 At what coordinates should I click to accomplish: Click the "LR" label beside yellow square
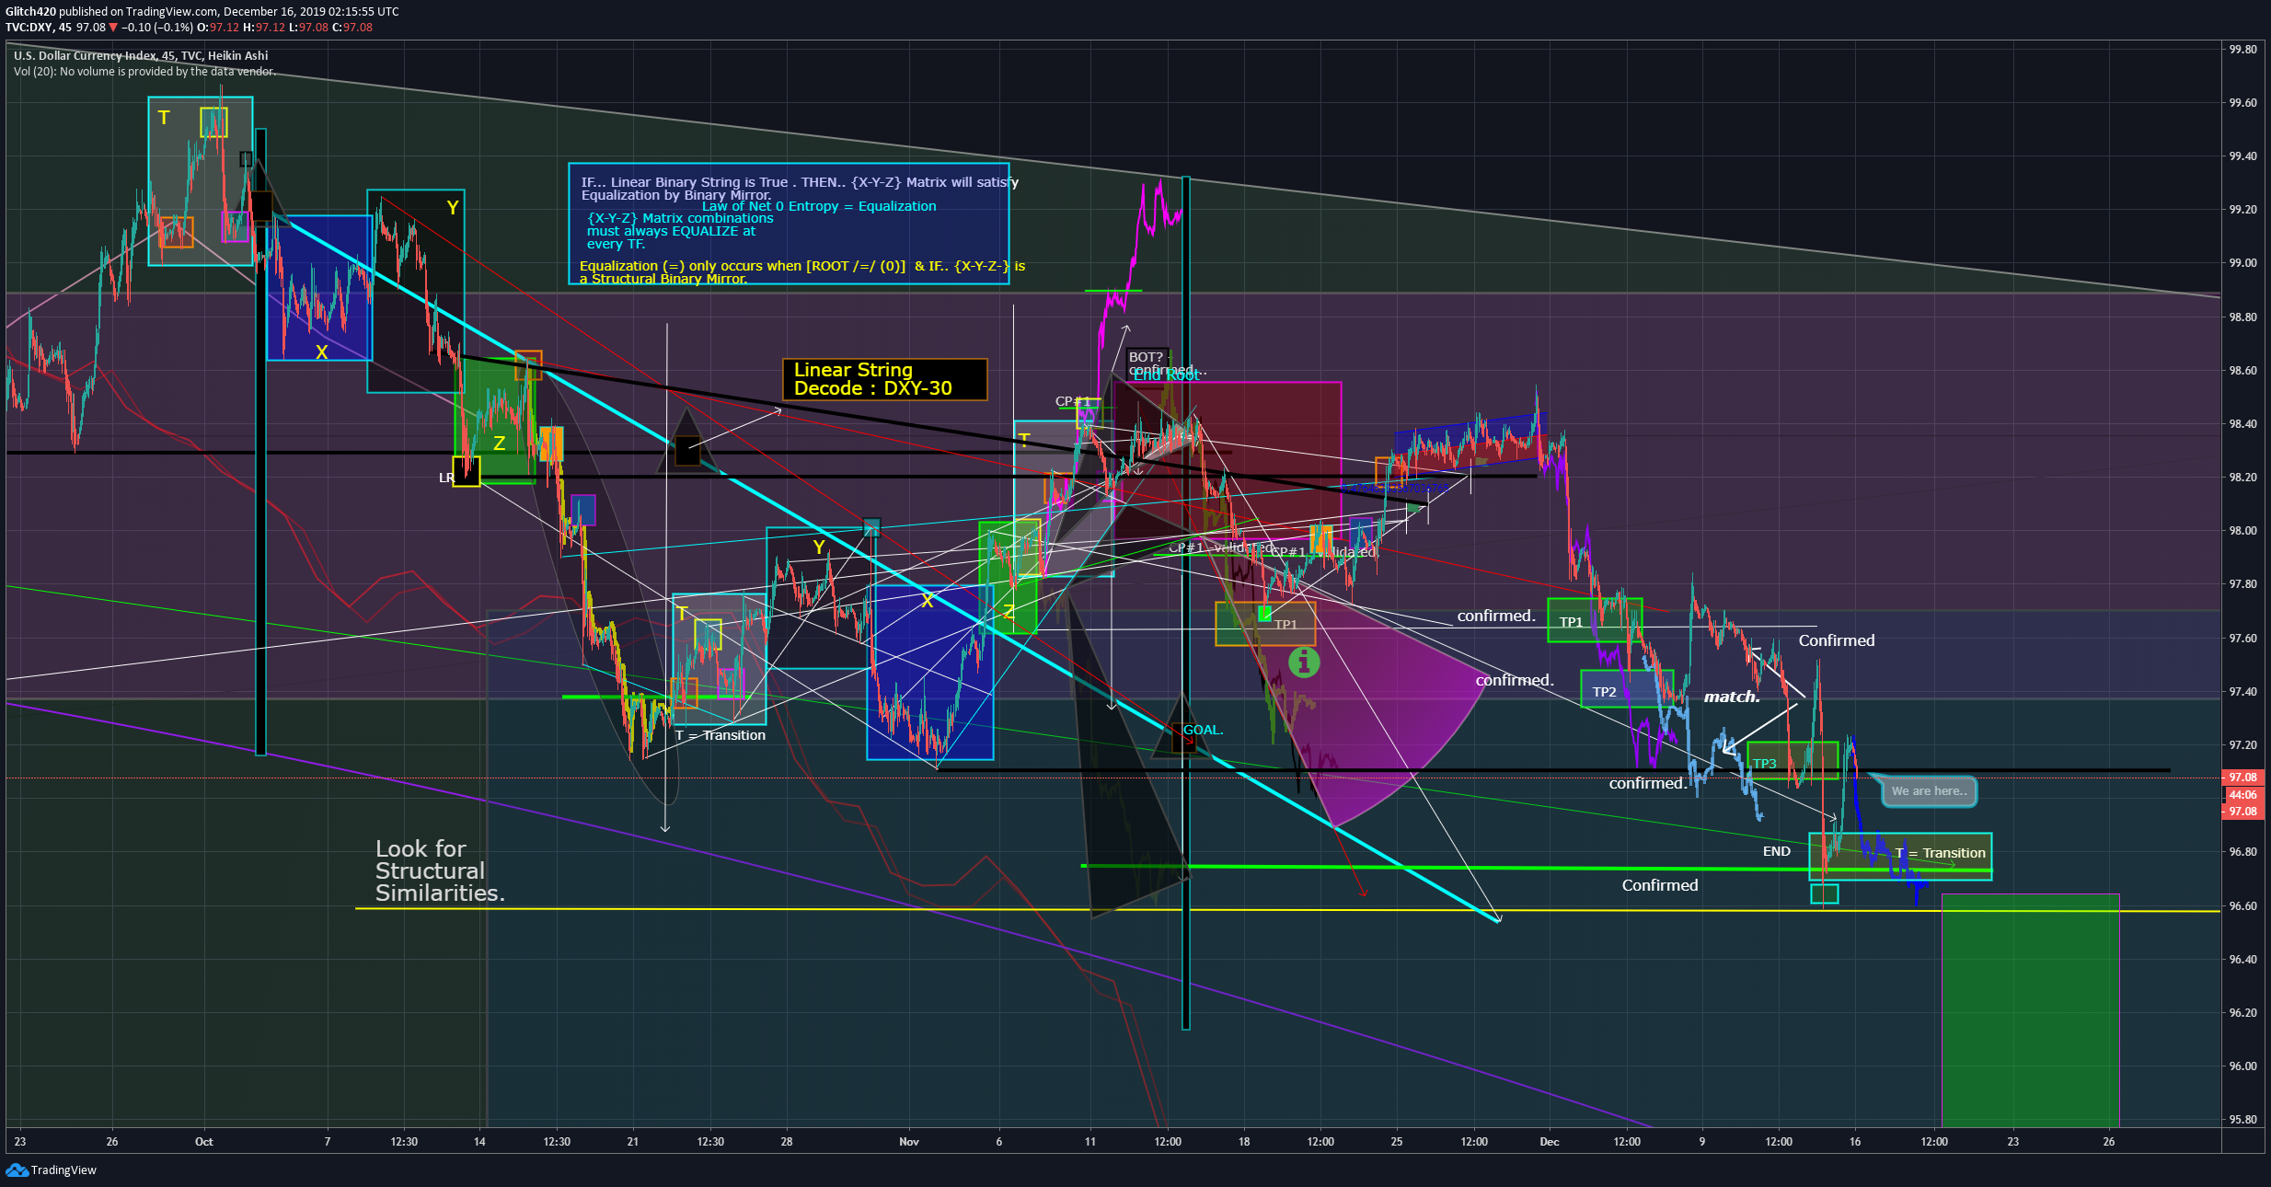click(446, 478)
